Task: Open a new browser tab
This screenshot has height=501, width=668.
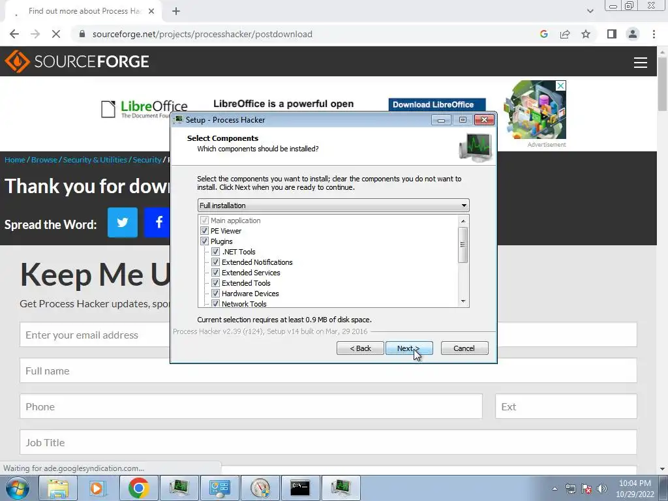Action: click(176, 12)
